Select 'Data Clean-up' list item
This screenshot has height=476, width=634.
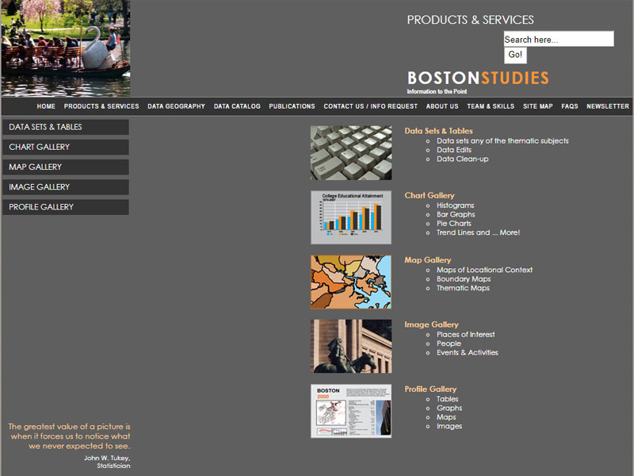click(463, 159)
